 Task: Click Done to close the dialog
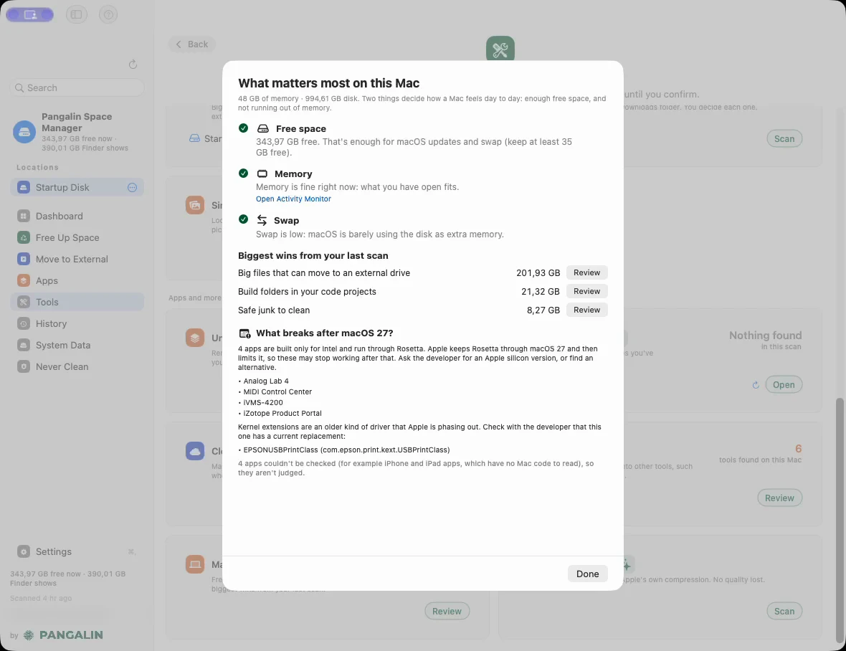coord(587,574)
